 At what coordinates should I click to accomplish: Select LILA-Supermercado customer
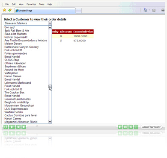[x=16, y=109]
